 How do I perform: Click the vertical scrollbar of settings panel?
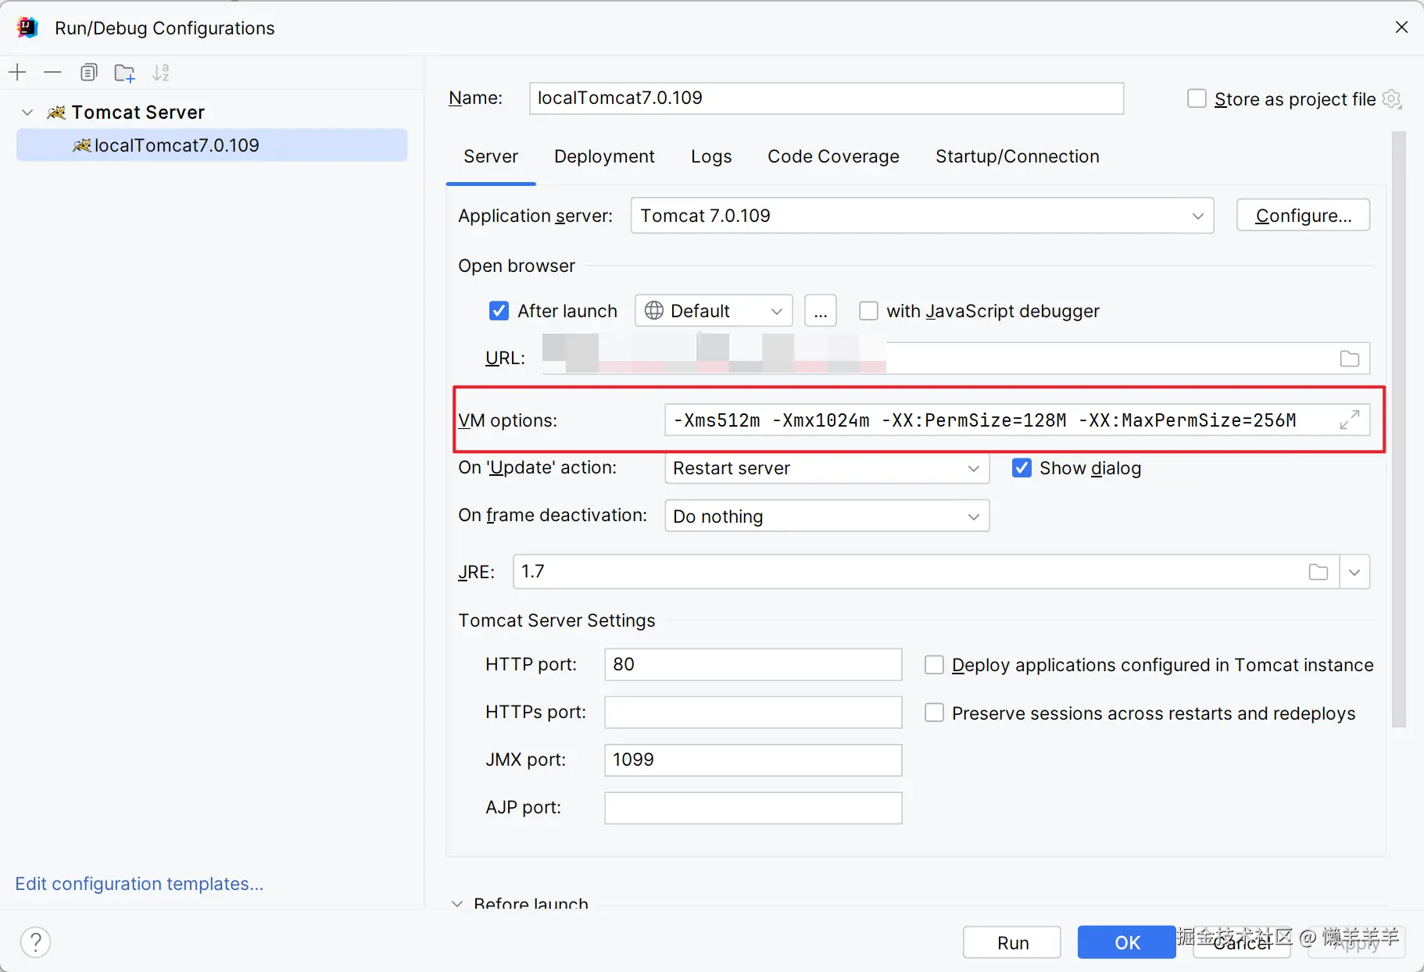pyautogui.click(x=1399, y=429)
